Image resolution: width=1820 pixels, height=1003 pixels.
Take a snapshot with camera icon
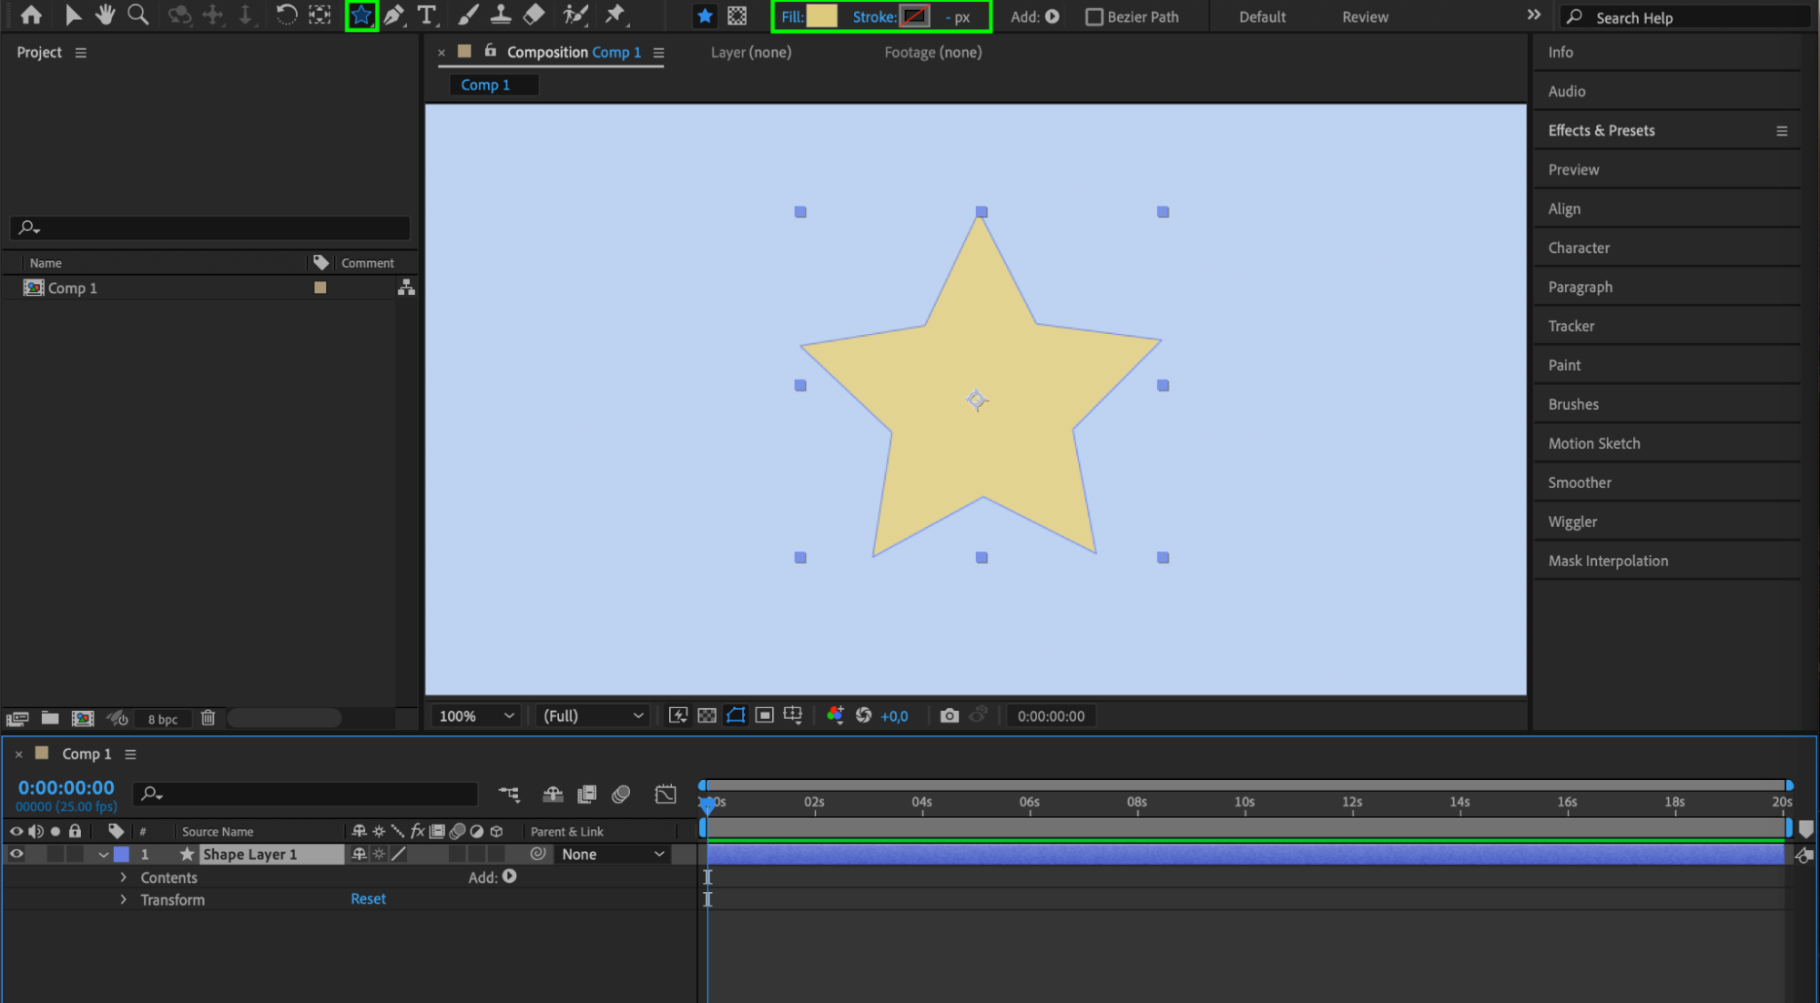tap(949, 716)
